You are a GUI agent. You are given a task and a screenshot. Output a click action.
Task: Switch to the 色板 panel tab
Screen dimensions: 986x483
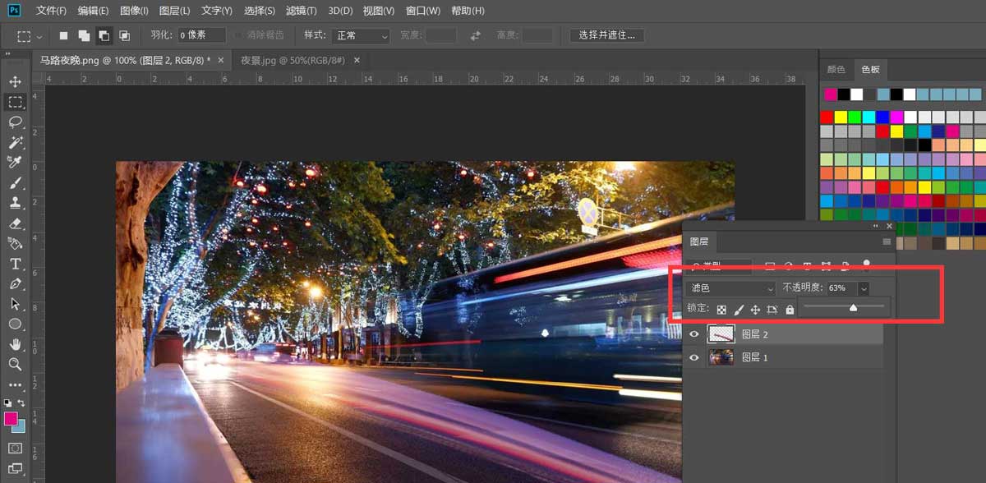[869, 70]
